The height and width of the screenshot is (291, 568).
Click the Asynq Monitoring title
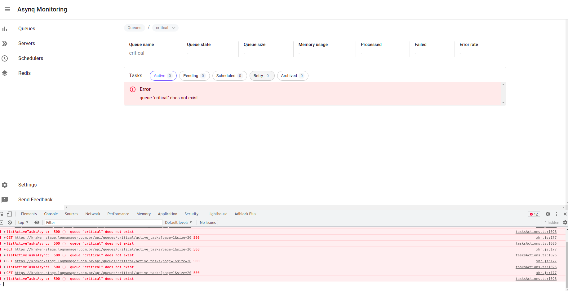pos(42,9)
